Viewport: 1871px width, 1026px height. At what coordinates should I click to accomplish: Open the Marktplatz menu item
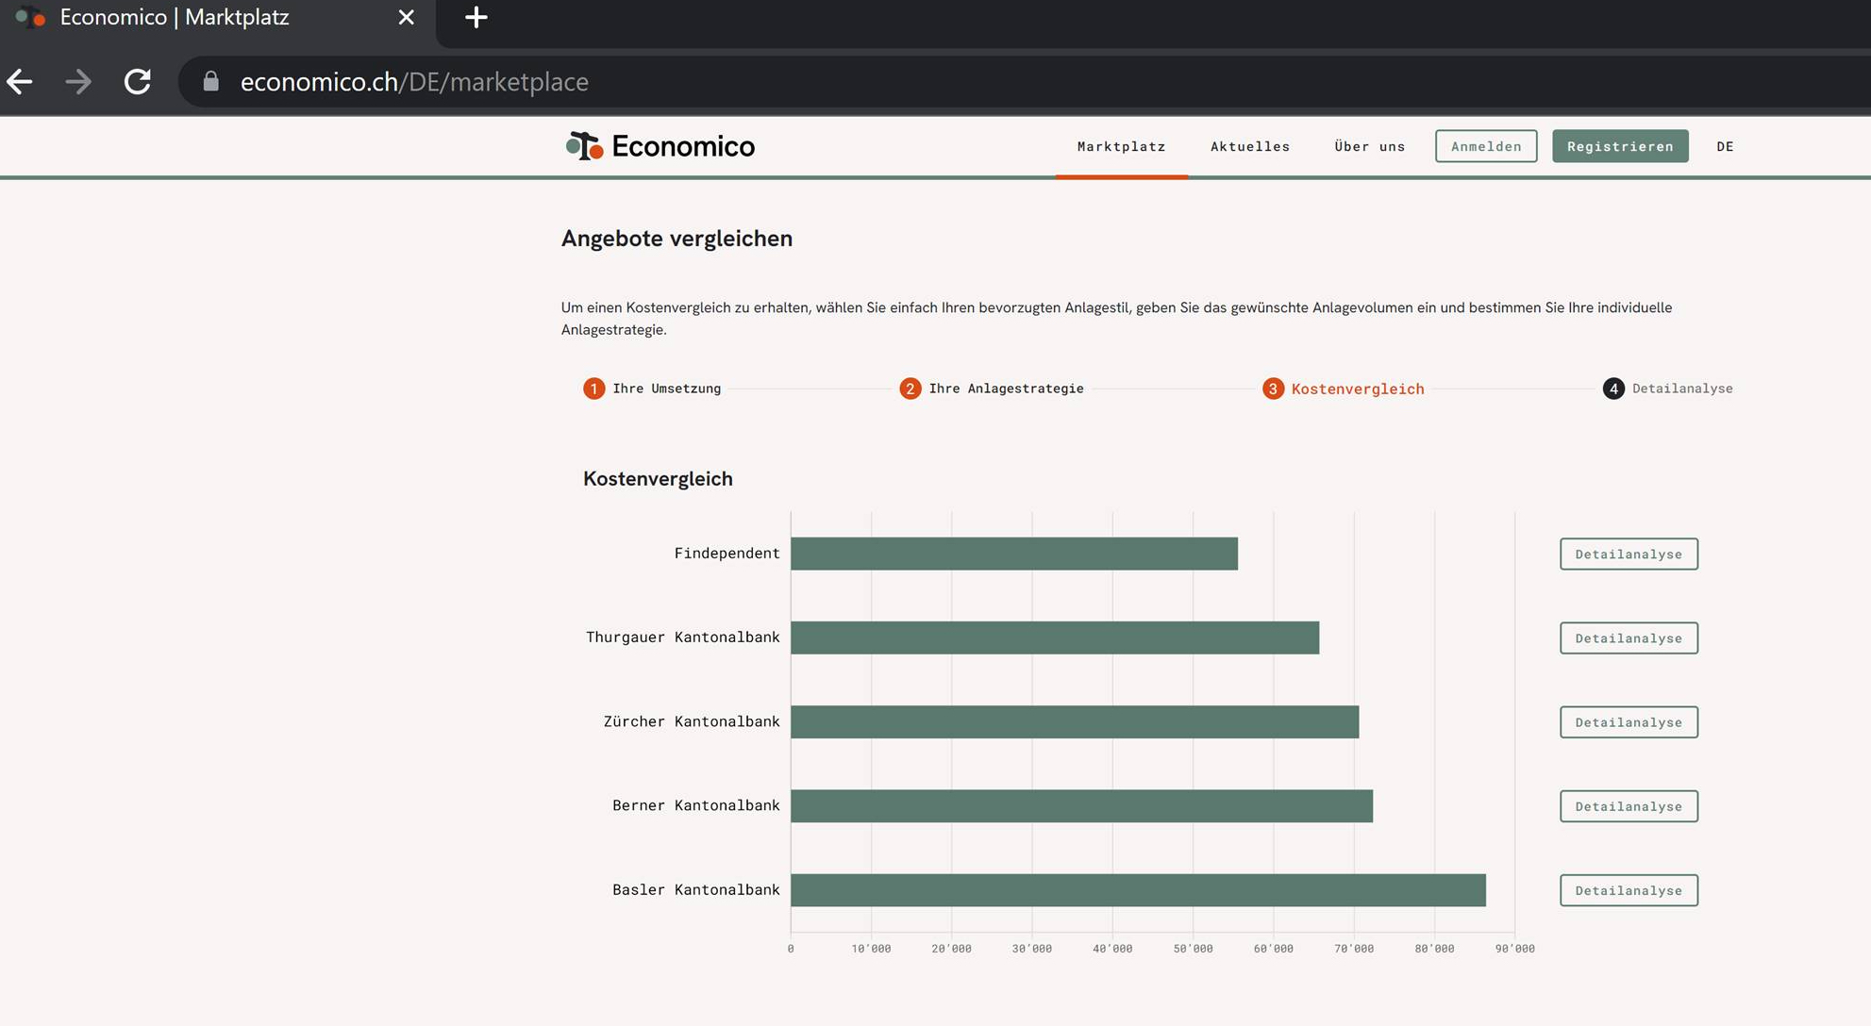(1121, 146)
